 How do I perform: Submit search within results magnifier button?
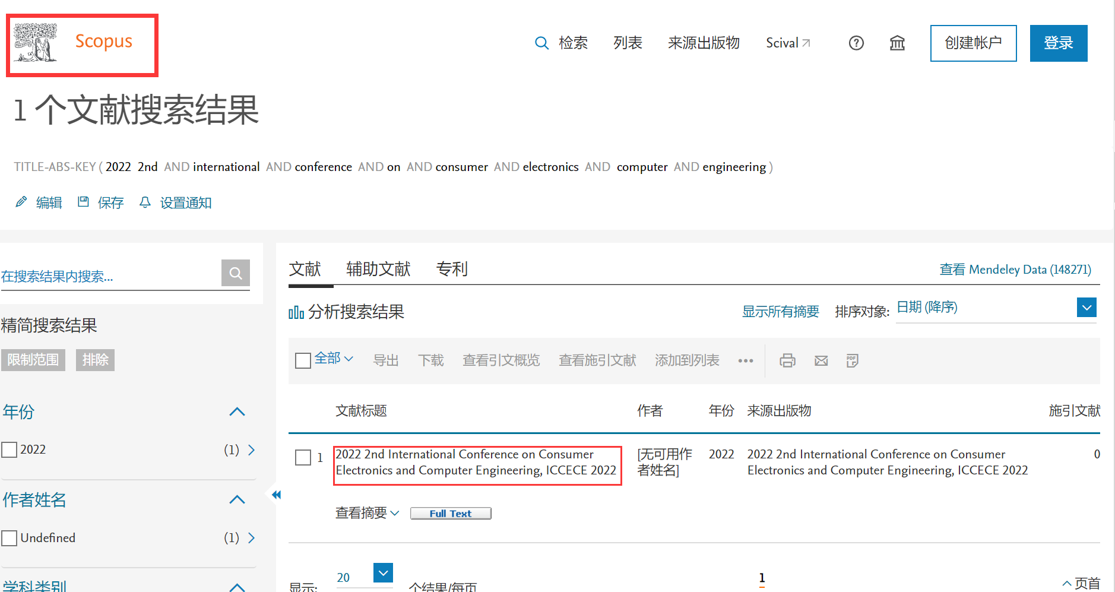point(236,273)
